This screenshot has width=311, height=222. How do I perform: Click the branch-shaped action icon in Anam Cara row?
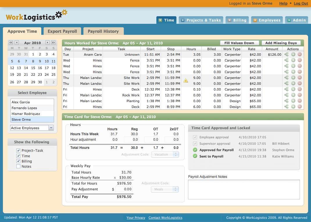[287, 55]
